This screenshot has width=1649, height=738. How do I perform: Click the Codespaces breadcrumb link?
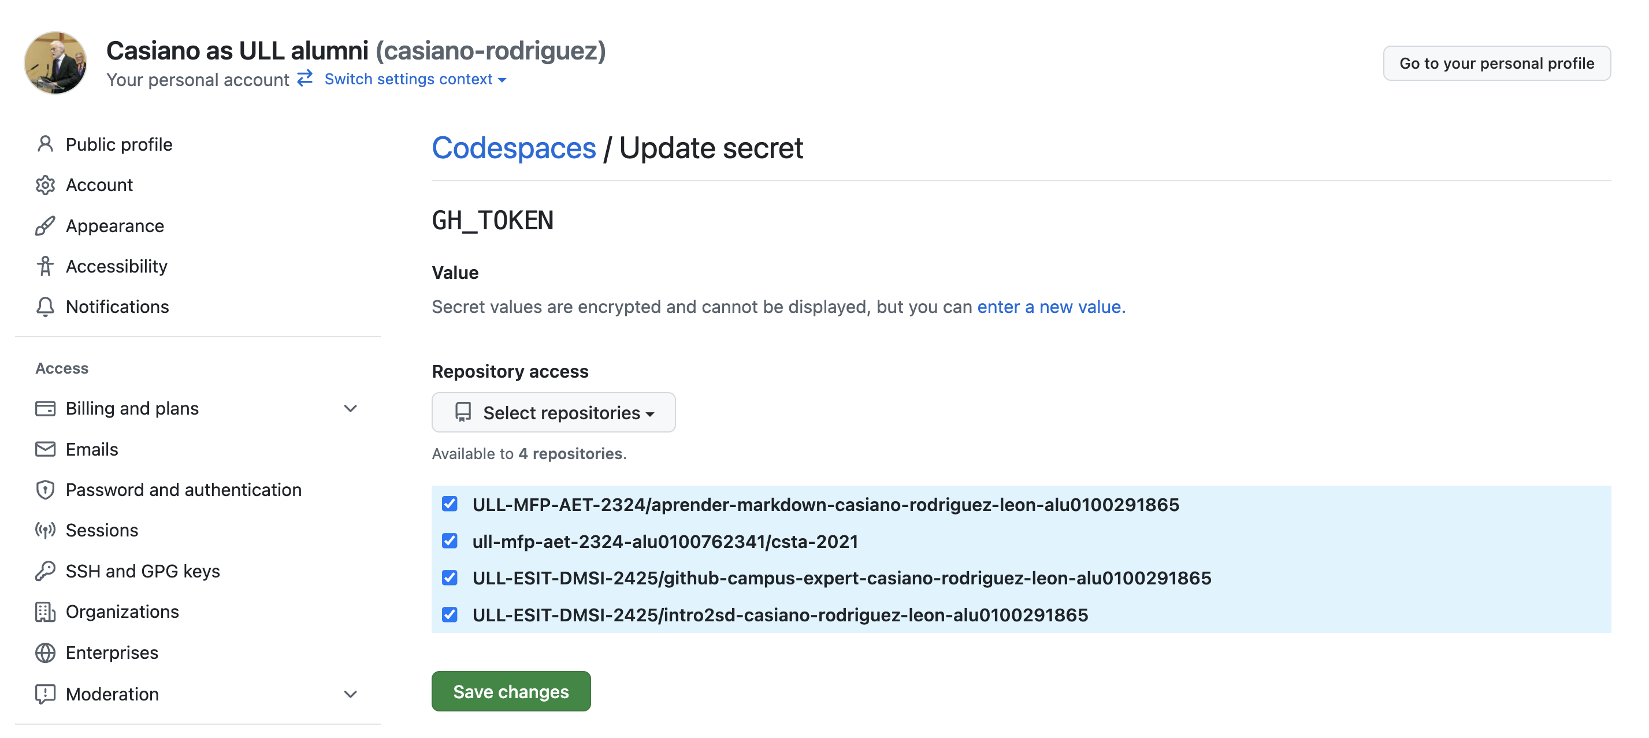[514, 148]
